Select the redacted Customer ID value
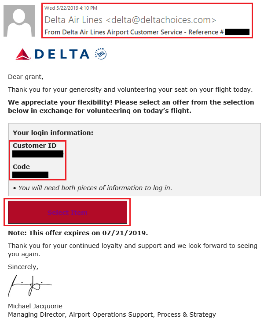This screenshot has width=264, height=322. tap(38, 154)
